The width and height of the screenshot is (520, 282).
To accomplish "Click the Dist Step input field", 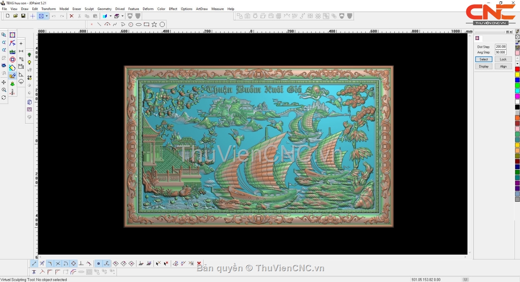I will pos(500,46).
